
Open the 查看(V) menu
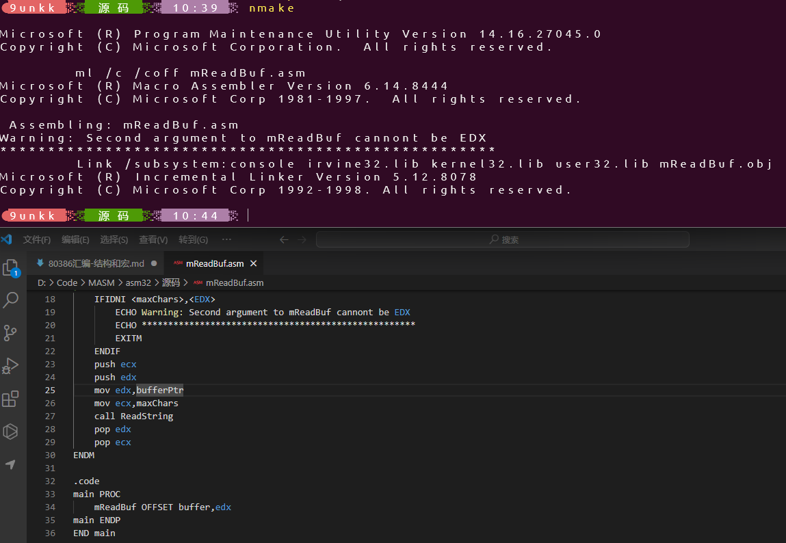click(153, 239)
